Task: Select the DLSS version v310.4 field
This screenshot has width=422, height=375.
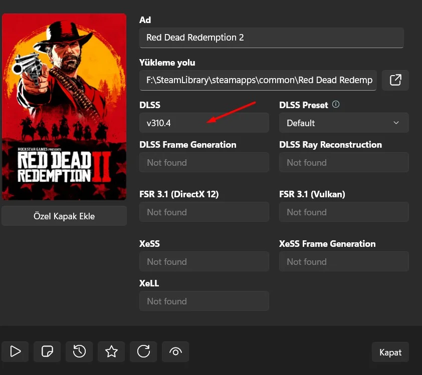Action: (x=204, y=123)
